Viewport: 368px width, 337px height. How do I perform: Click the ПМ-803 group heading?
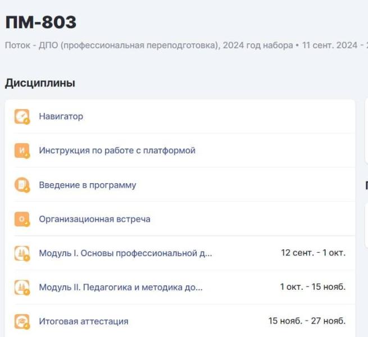[40, 22]
